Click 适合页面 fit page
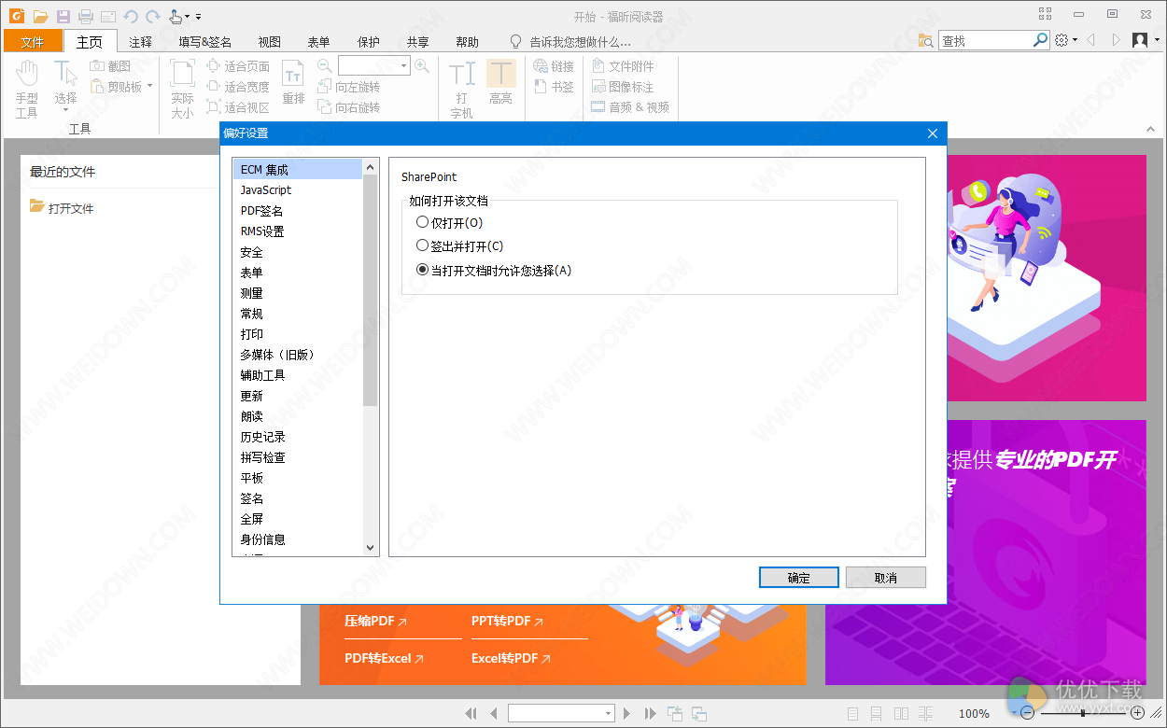The image size is (1167, 728). point(238,66)
